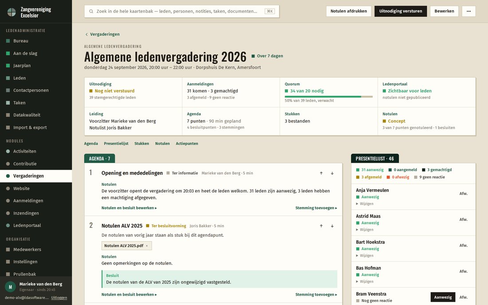The height and width of the screenshot is (305, 488).
Task: Expand Stemming toevoegen for item 2
Action: point(316,294)
